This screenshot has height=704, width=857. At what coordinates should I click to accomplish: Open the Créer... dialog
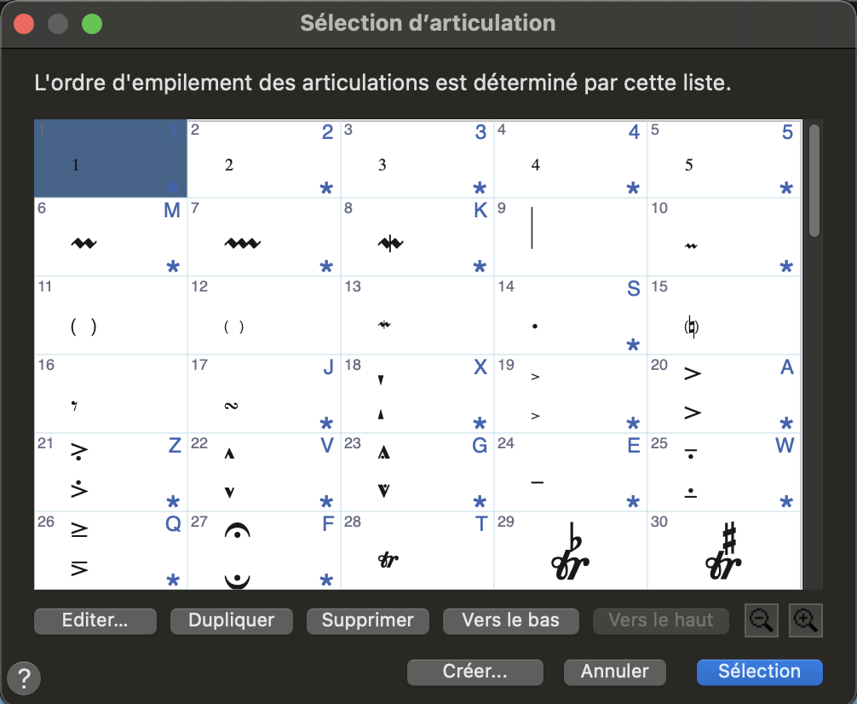pos(475,672)
